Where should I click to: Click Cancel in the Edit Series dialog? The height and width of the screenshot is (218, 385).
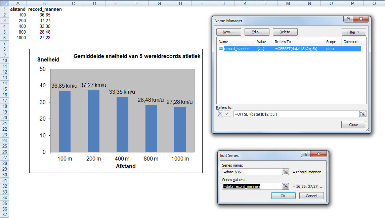pos(311,195)
